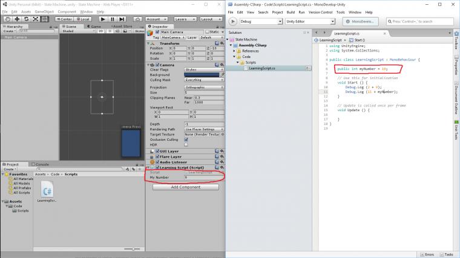Click the Unity Step button
The width and height of the screenshot is (460, 258).
pos(122,19)
